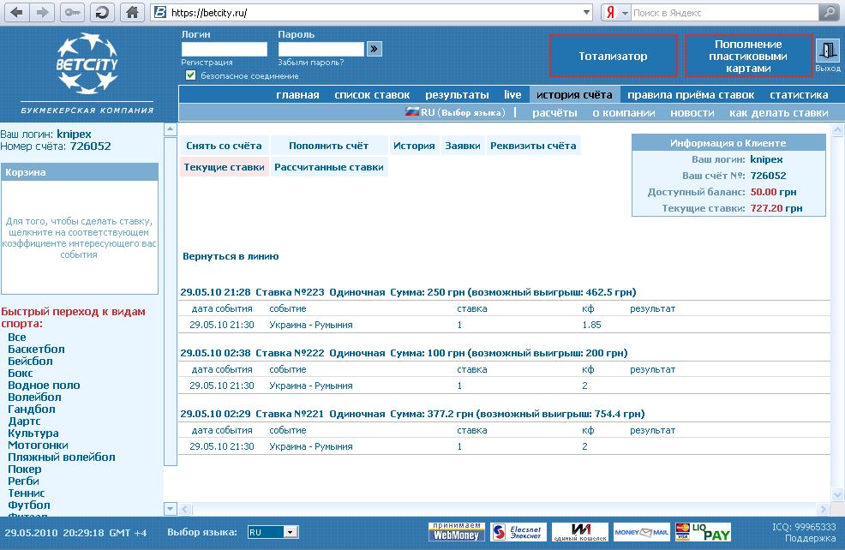Click the browser home icon
This screenshot has height=550, width=845.
(130, 13)
